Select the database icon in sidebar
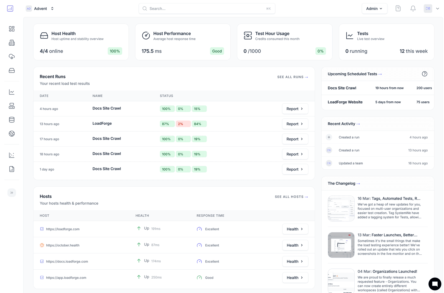Viewport: 444px width, 293px height. 12,120
